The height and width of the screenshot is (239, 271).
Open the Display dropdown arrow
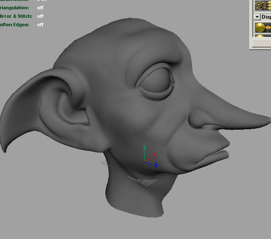click(257, 17)
